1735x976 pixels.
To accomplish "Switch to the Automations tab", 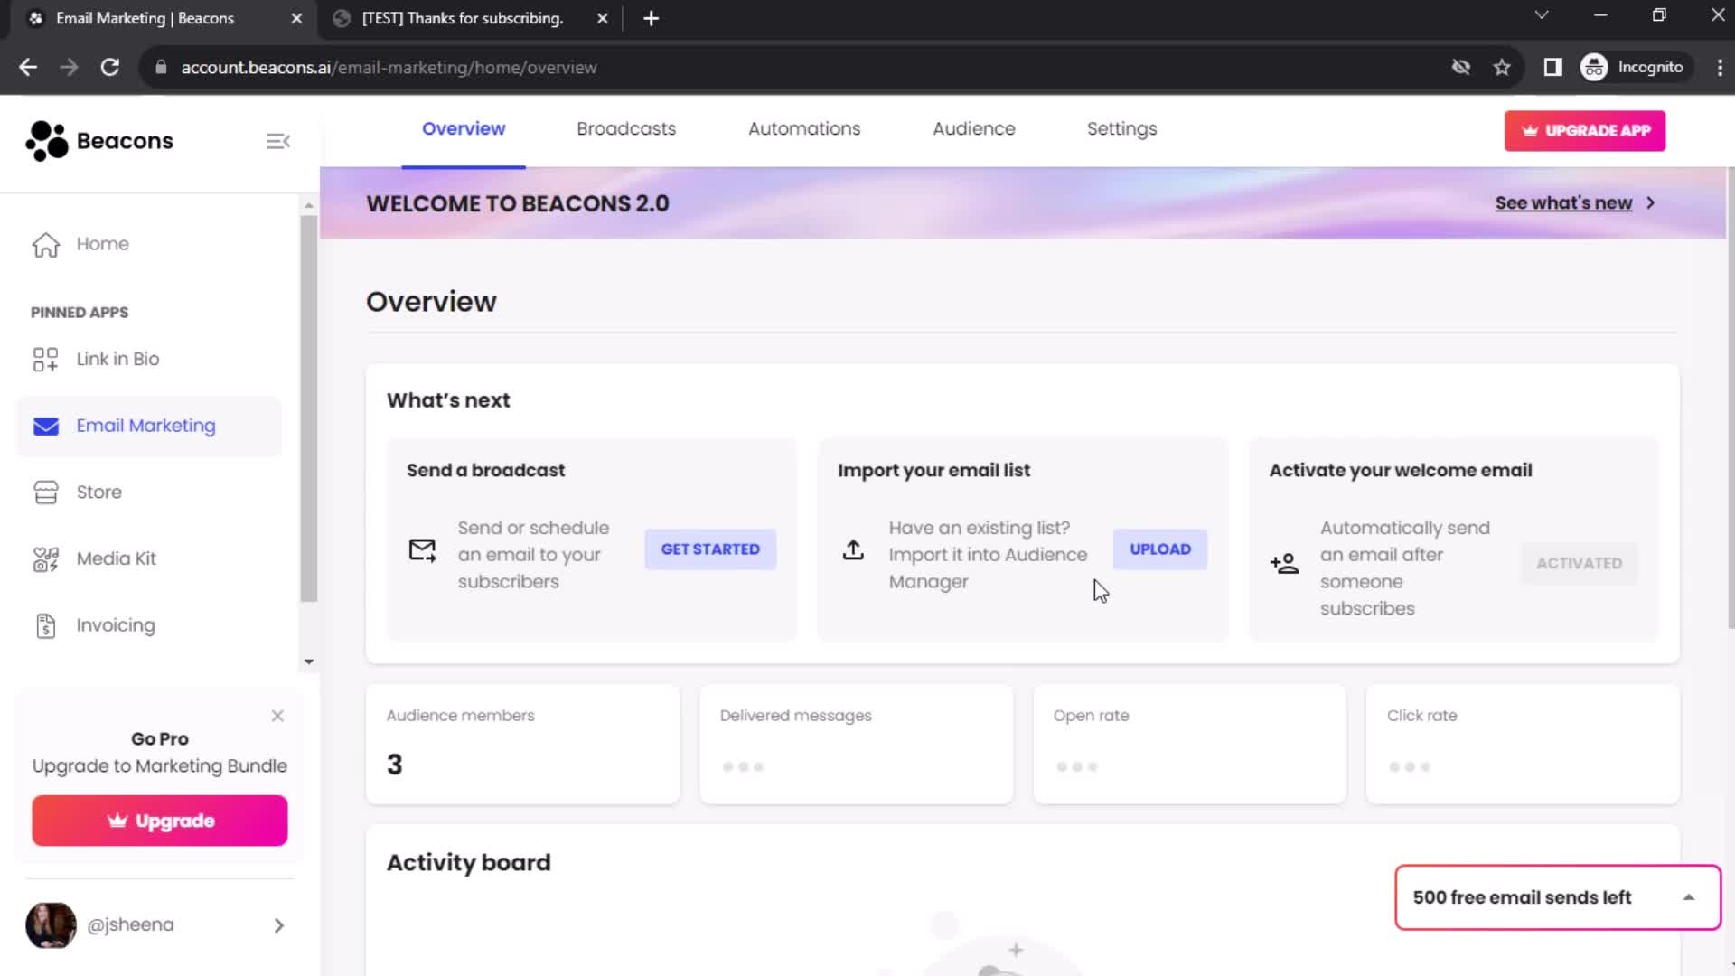I will coord(804,128).
